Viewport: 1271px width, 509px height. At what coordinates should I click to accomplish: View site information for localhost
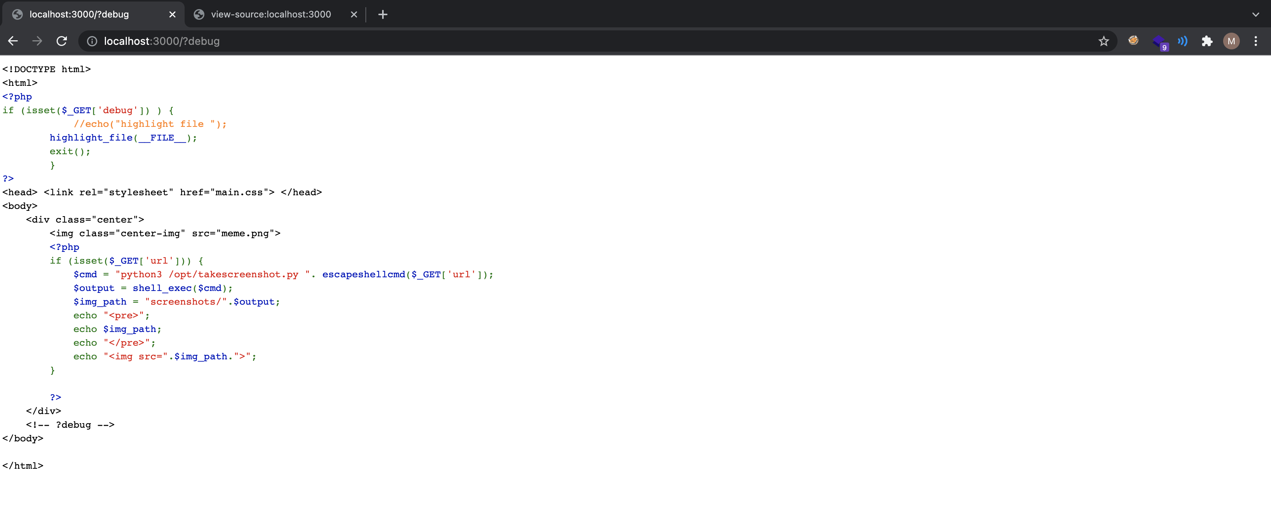click(92, 41)
